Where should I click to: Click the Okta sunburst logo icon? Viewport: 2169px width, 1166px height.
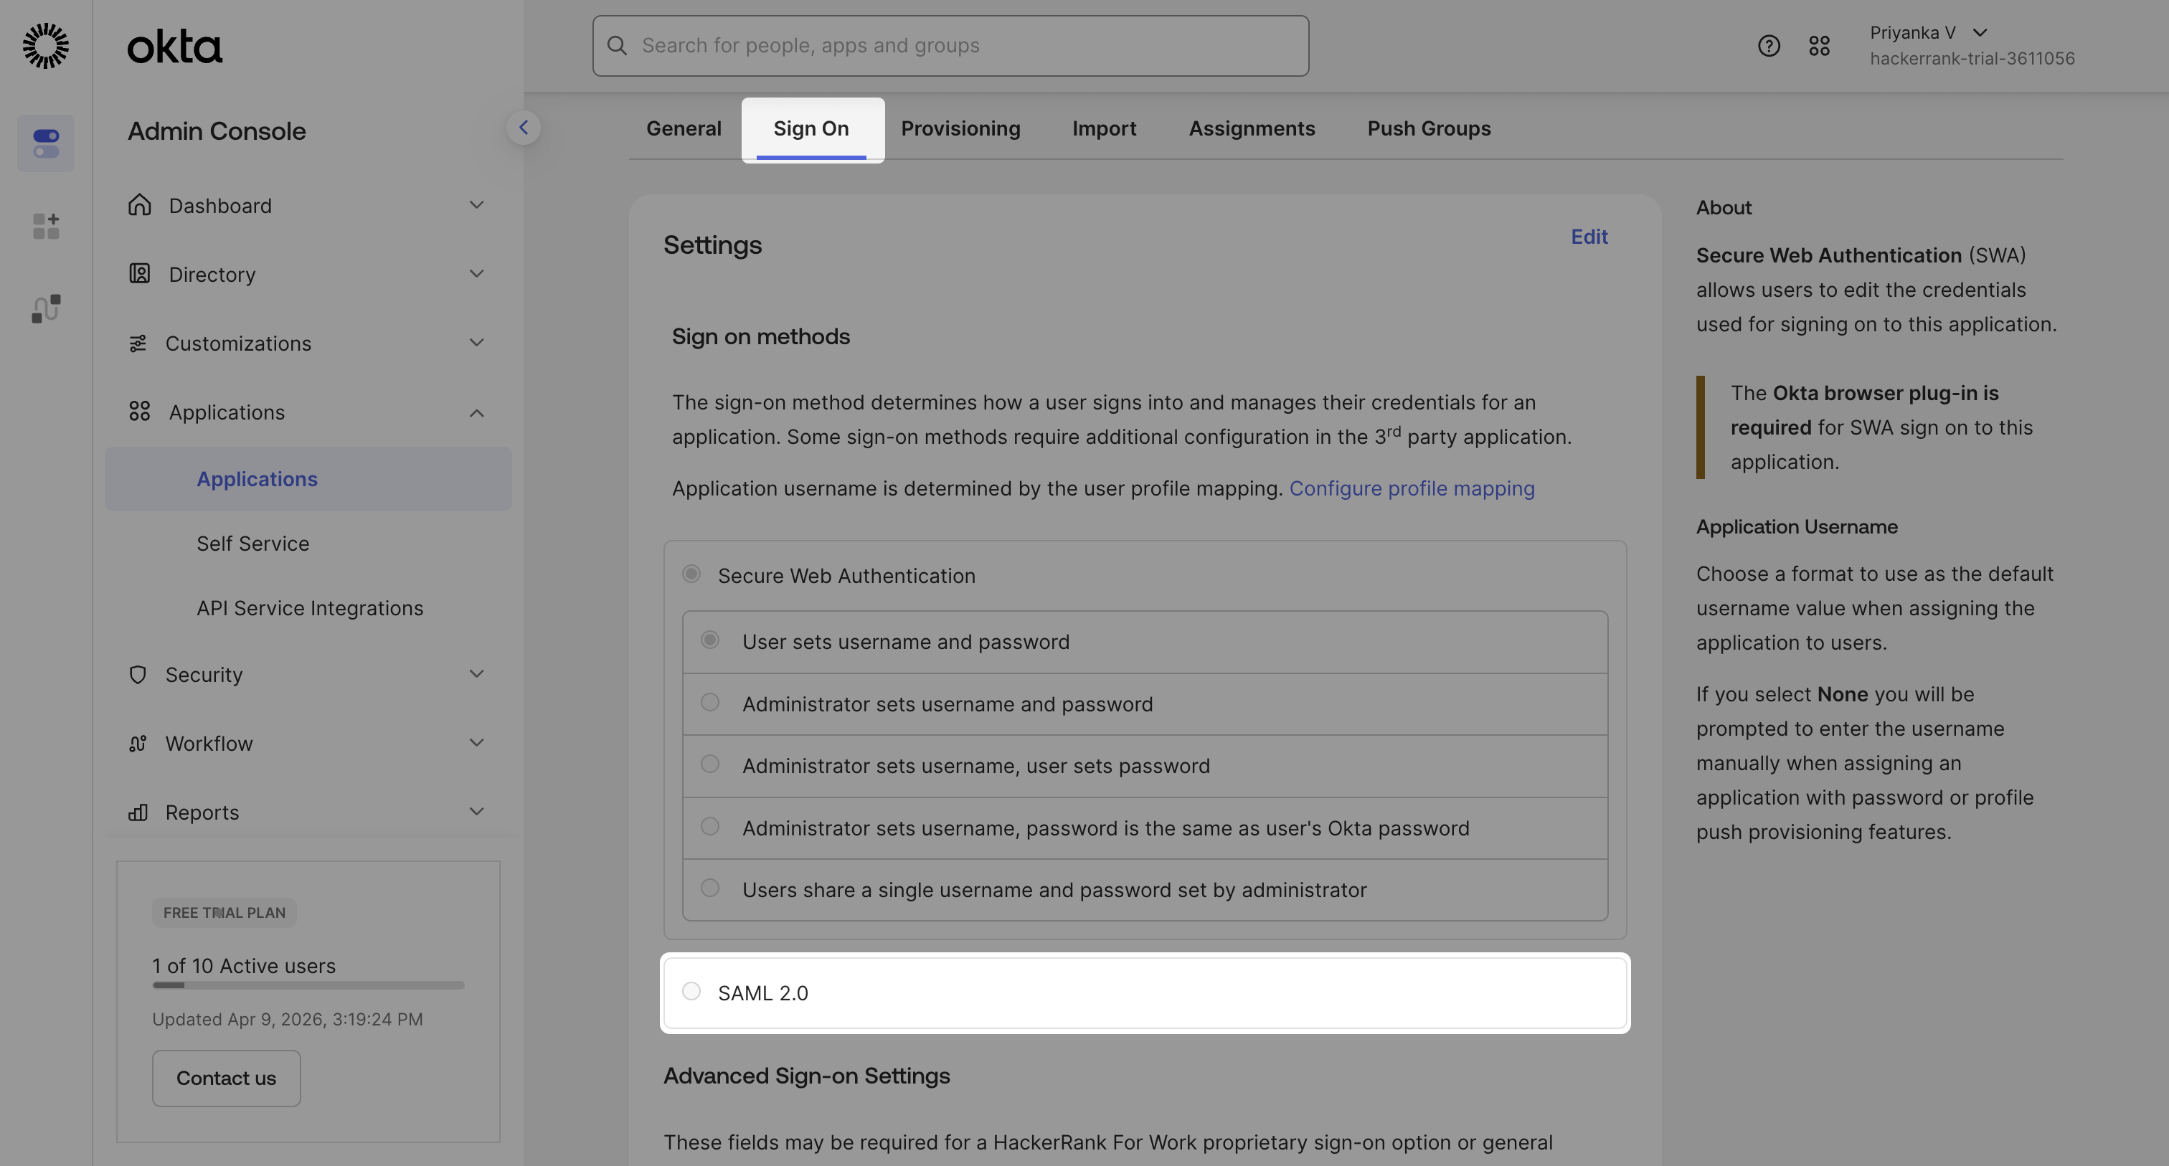pyautogui.click(x=45, y=45)
